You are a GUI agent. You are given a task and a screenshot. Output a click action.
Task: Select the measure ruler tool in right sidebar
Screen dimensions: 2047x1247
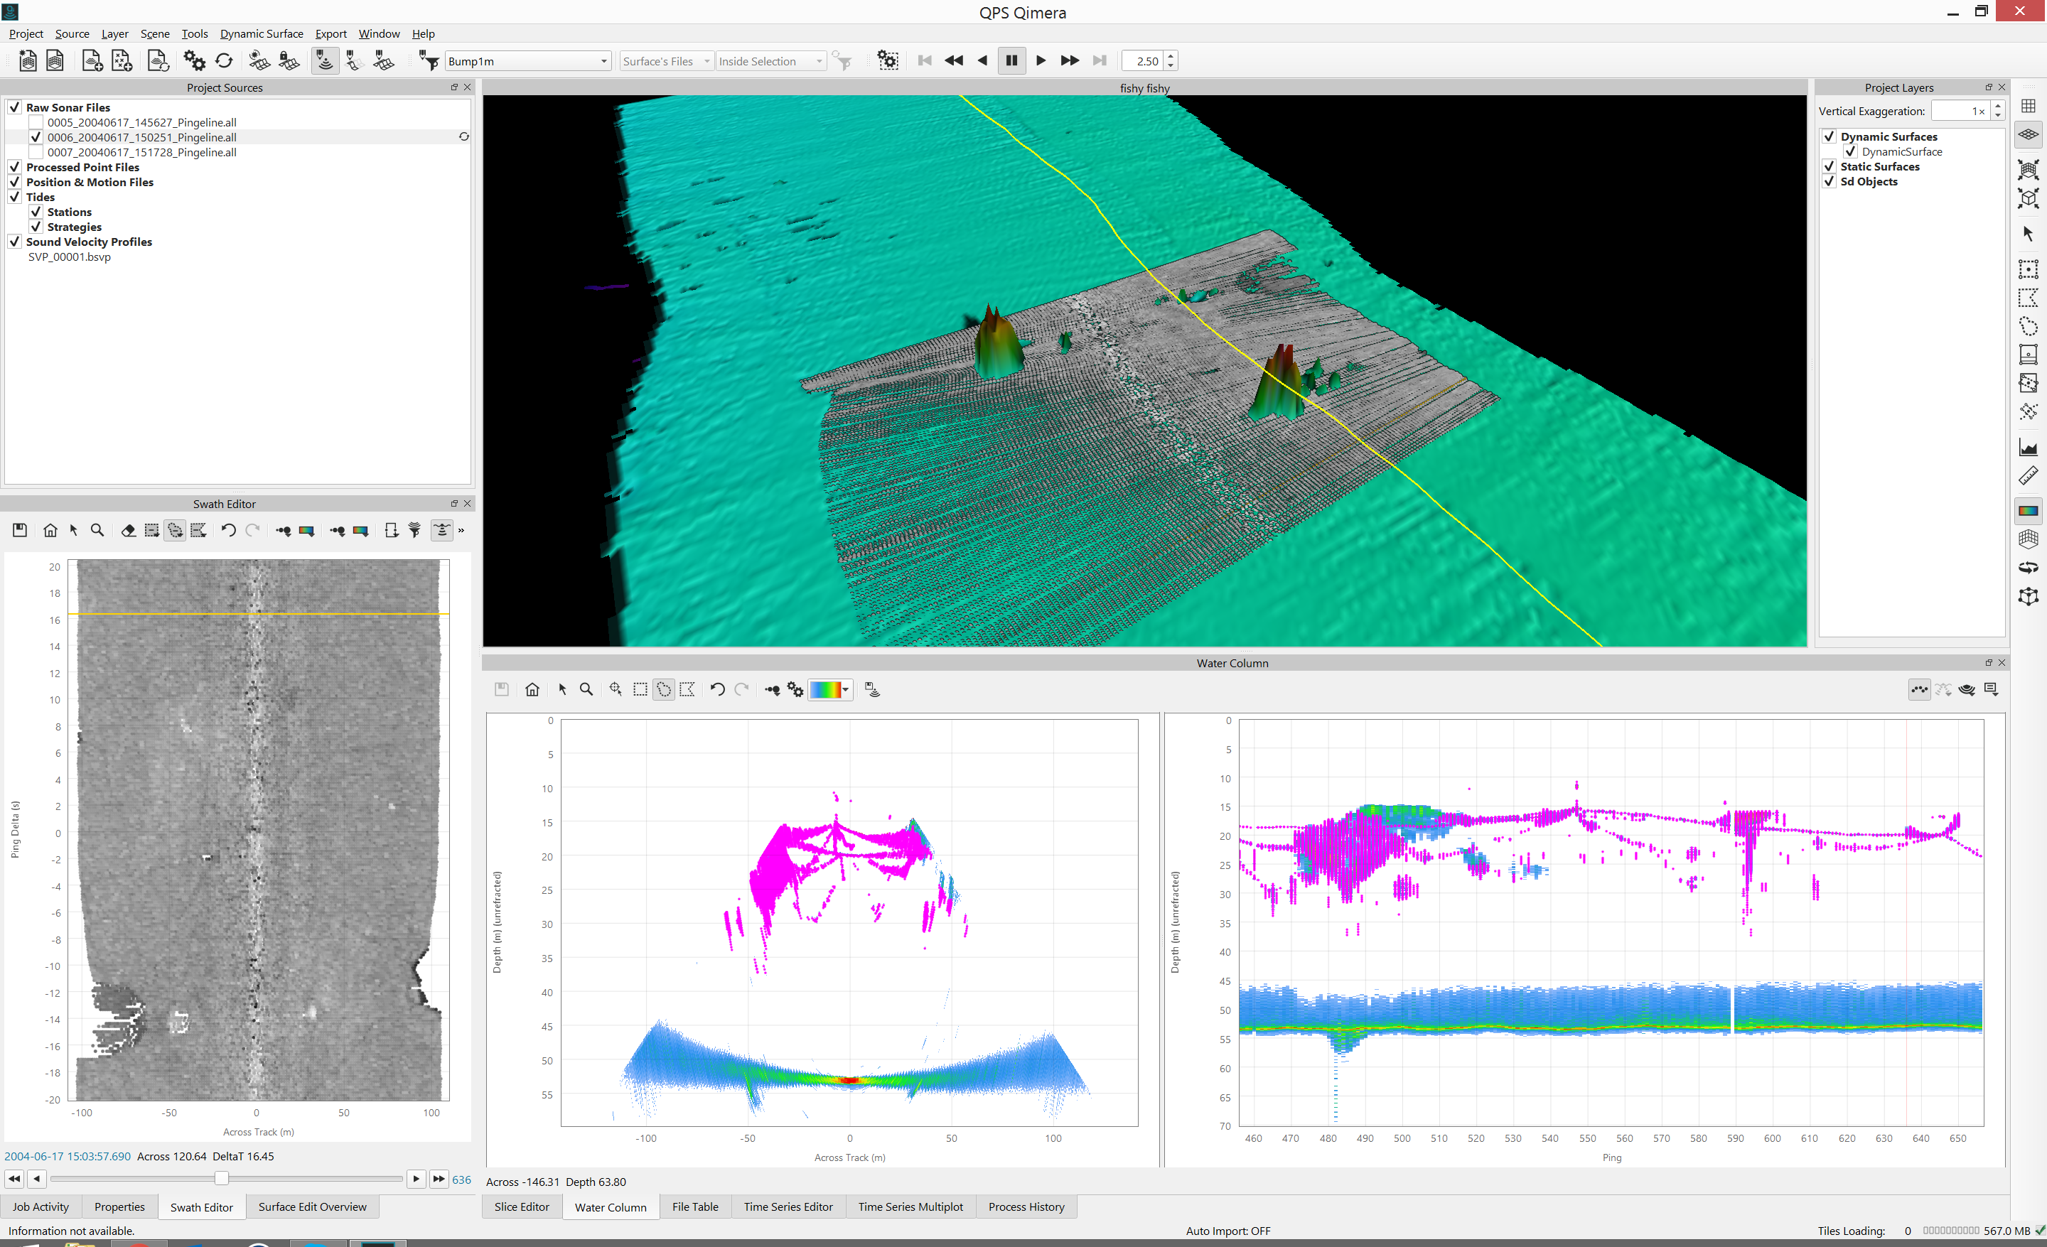pos(2028,477)
